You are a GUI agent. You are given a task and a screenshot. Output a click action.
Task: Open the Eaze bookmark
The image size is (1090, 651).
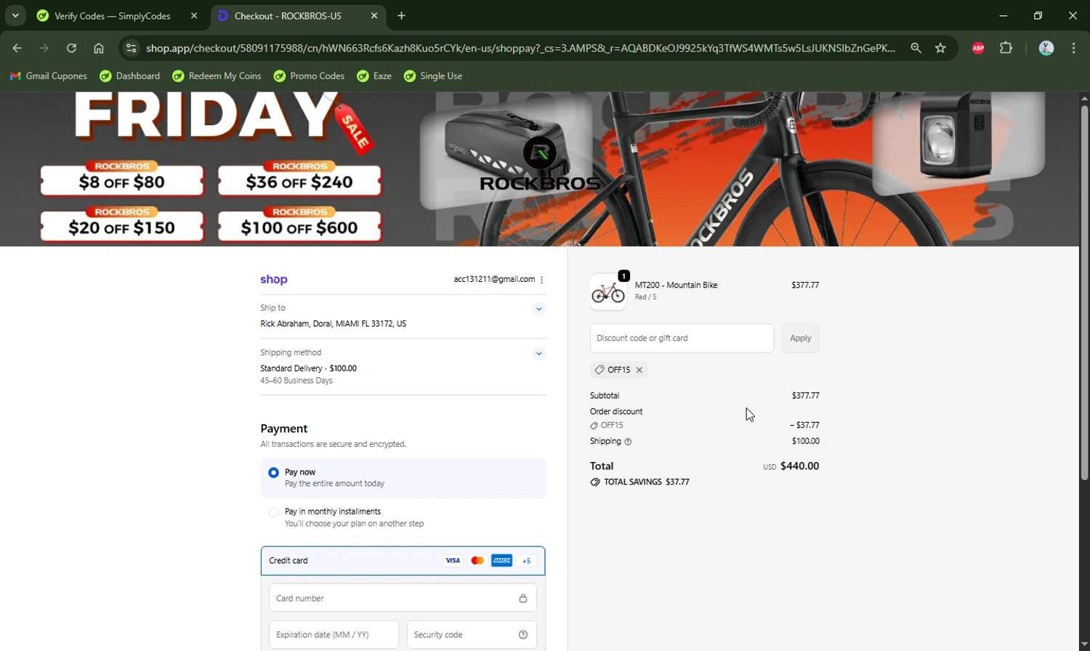click(x=374, y=76)
